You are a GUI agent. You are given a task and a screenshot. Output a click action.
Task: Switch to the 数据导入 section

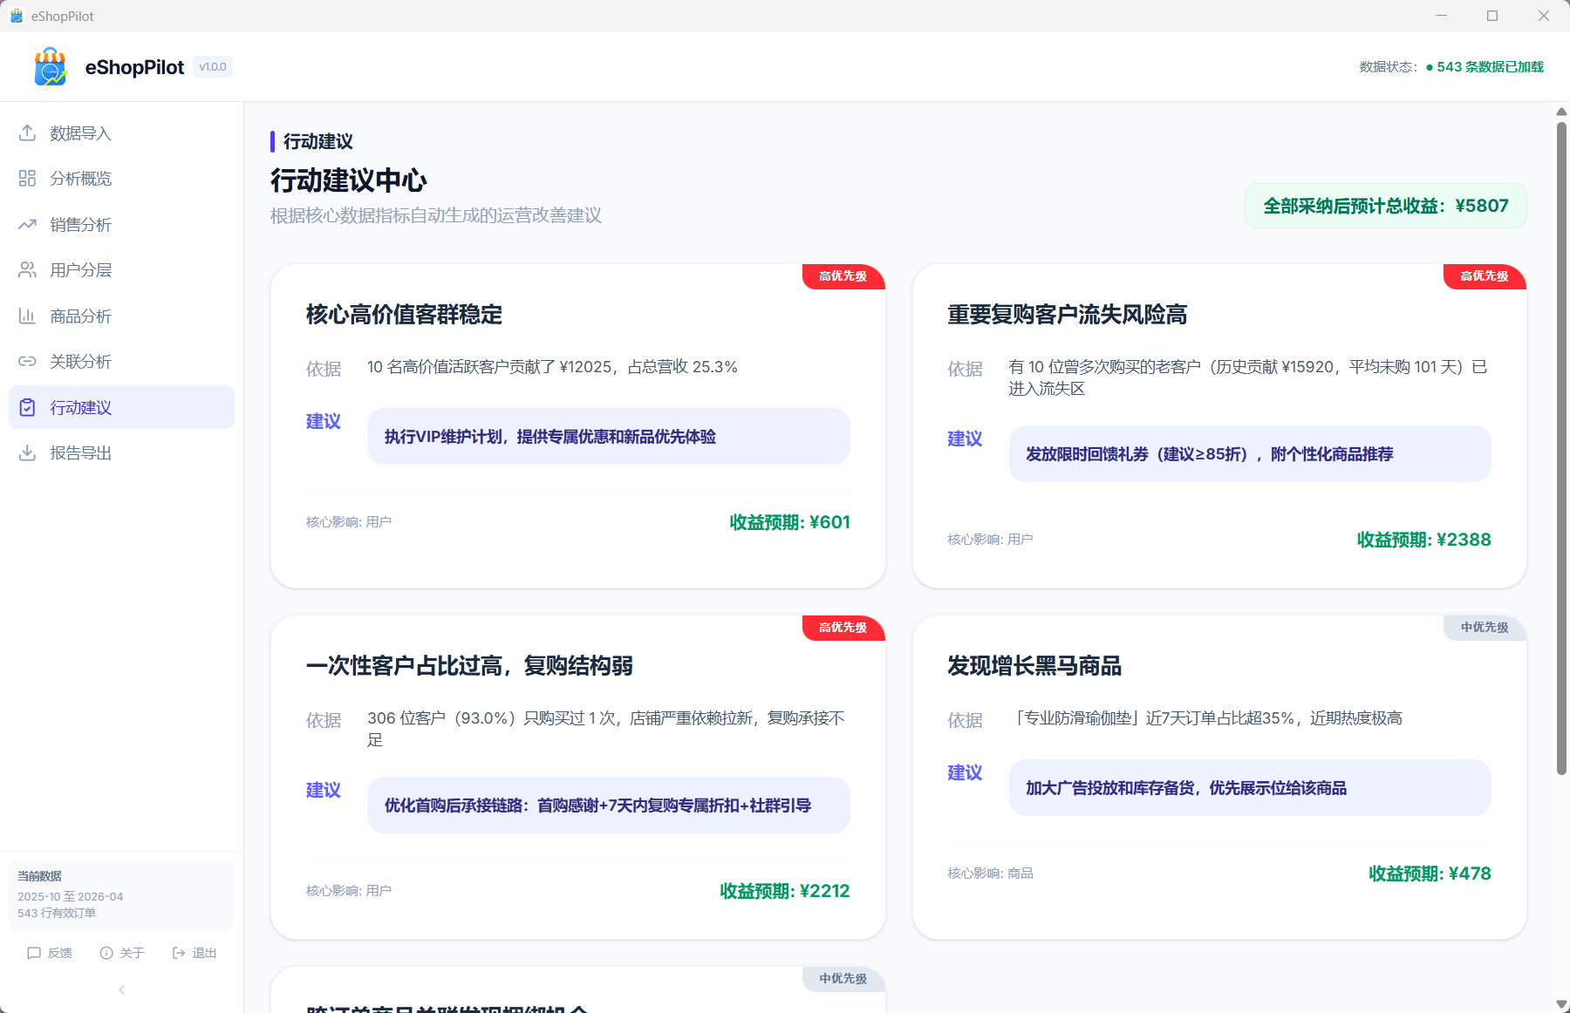pyautogui.click(x=79, y=133)
